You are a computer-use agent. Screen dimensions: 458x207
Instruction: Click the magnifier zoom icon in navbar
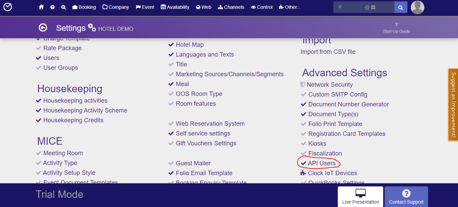(x=64, y=7)
